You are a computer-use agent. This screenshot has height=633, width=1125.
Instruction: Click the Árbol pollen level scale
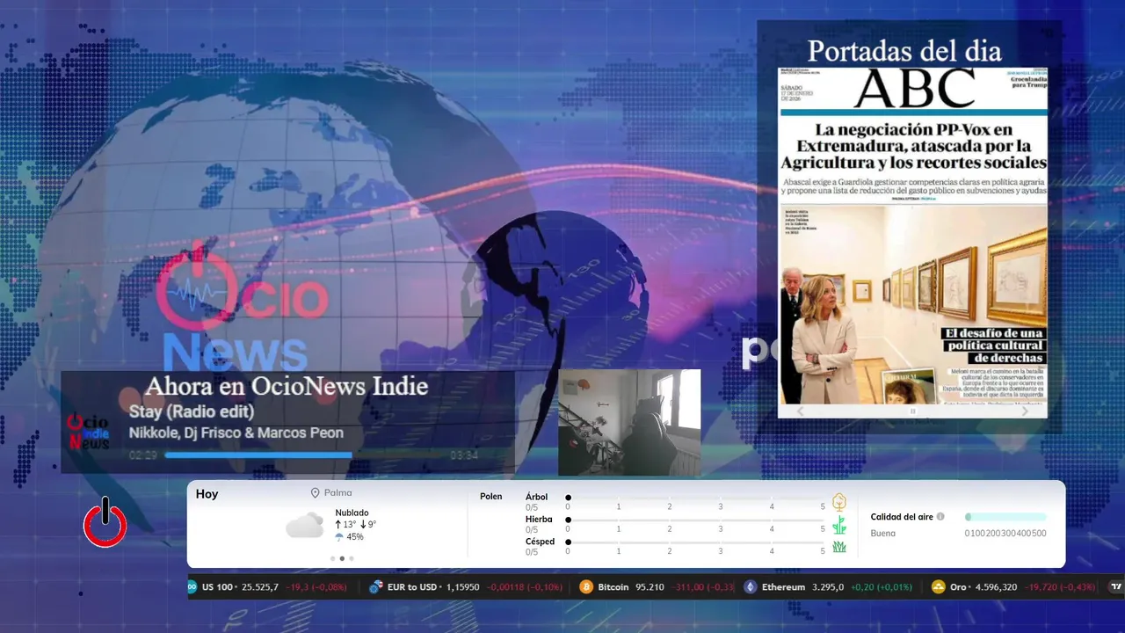(x=695, y=502)
